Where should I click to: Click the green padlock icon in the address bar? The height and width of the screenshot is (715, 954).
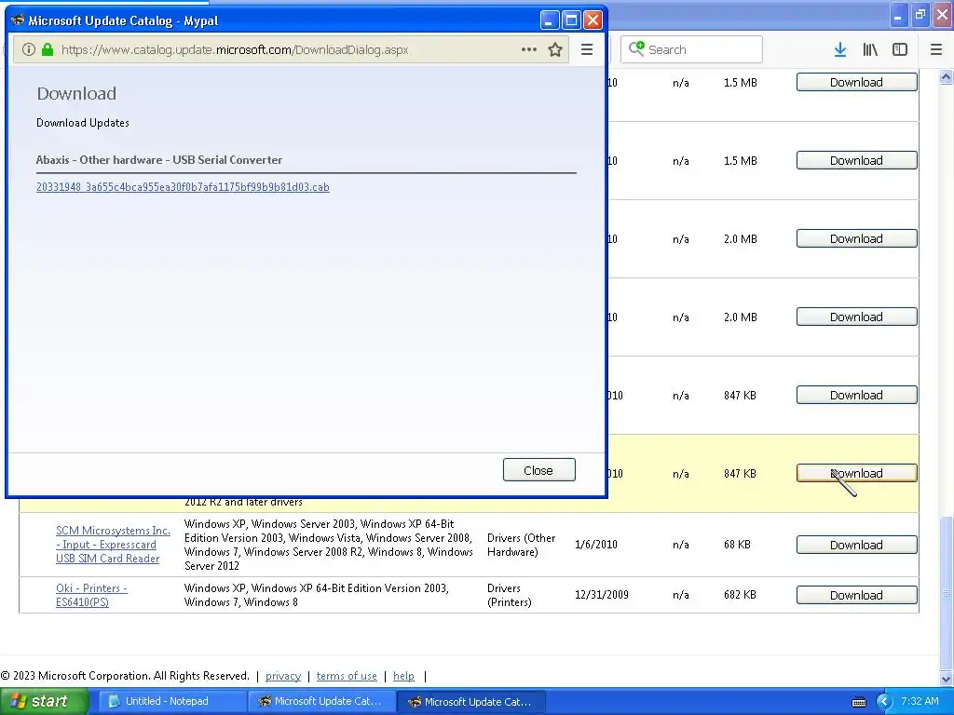48,50
